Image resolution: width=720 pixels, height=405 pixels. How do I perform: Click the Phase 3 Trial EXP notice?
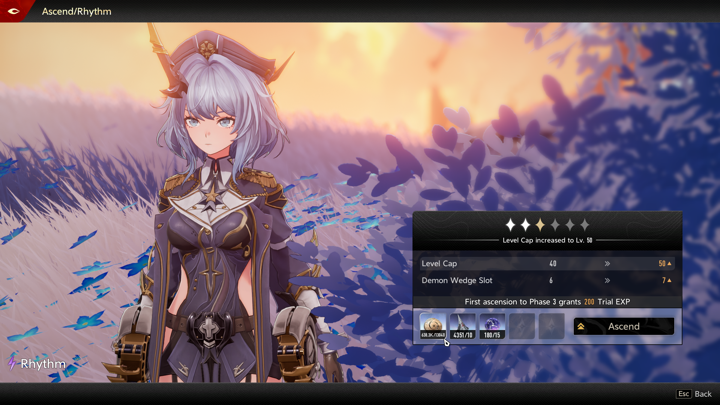click(547, 302)
